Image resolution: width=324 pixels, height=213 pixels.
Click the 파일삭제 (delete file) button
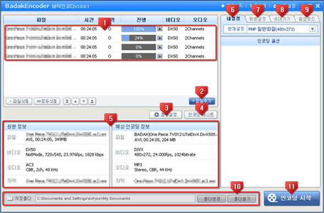coord(19,101)
